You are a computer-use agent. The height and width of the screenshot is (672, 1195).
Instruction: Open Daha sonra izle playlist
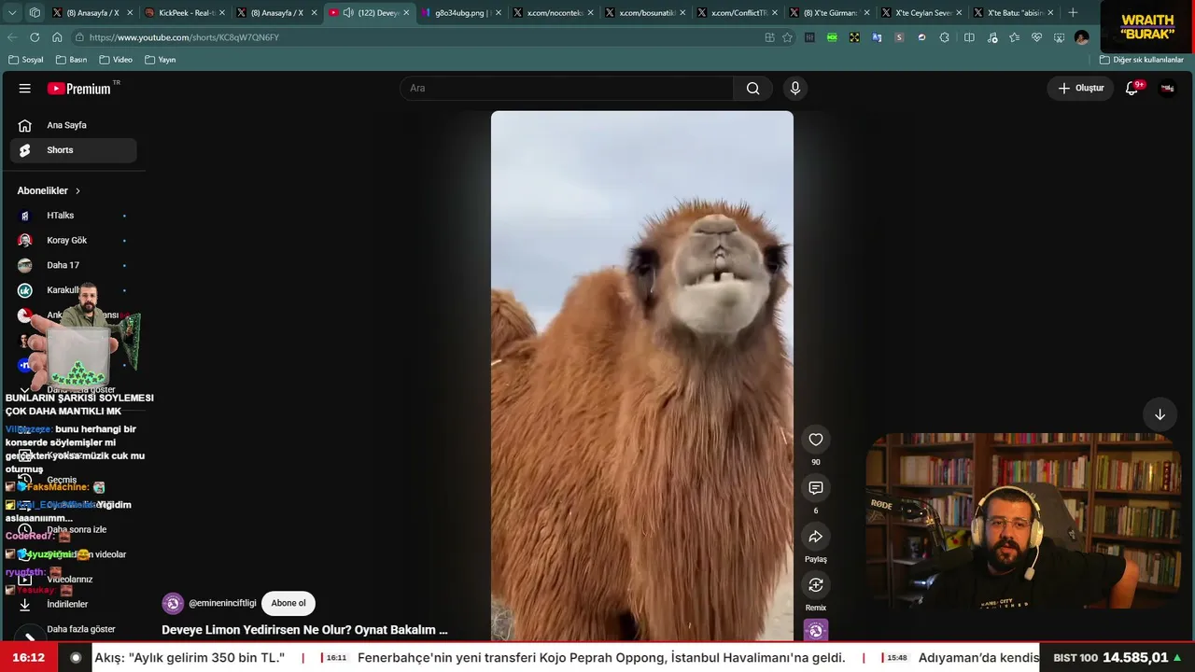coord(73,530)
